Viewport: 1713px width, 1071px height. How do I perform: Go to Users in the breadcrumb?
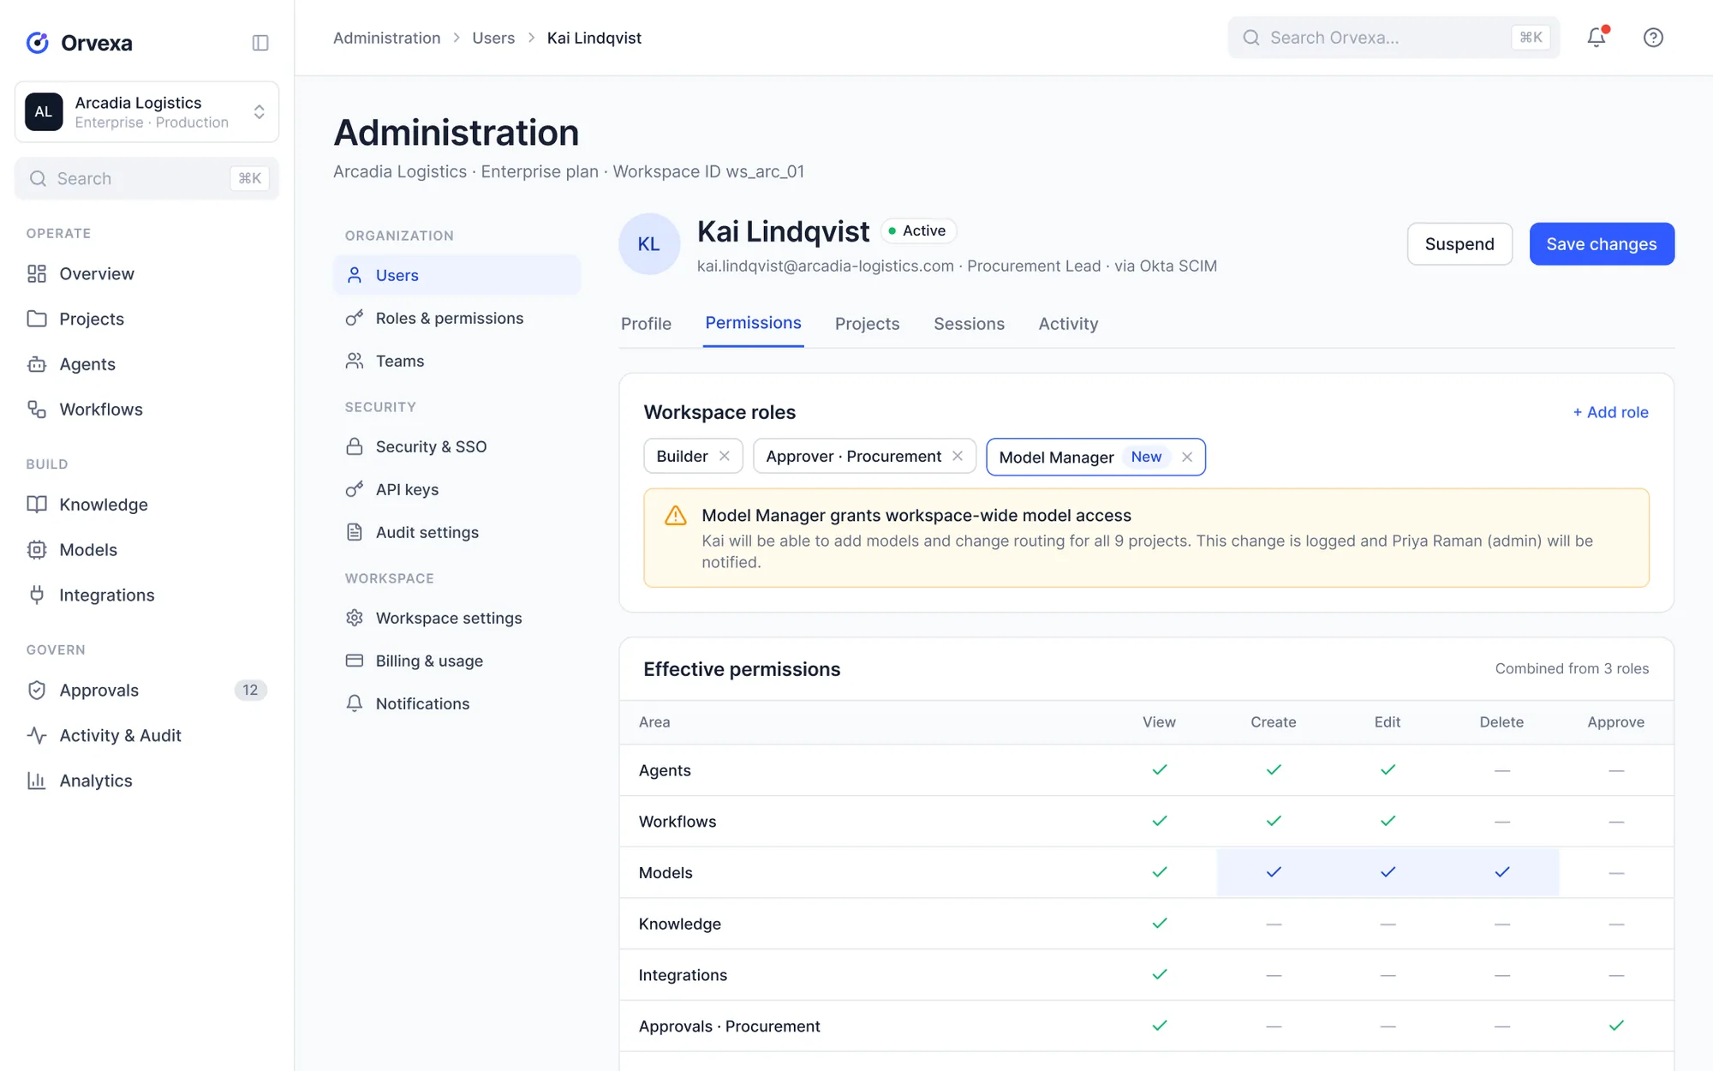[x=493, y=38]
